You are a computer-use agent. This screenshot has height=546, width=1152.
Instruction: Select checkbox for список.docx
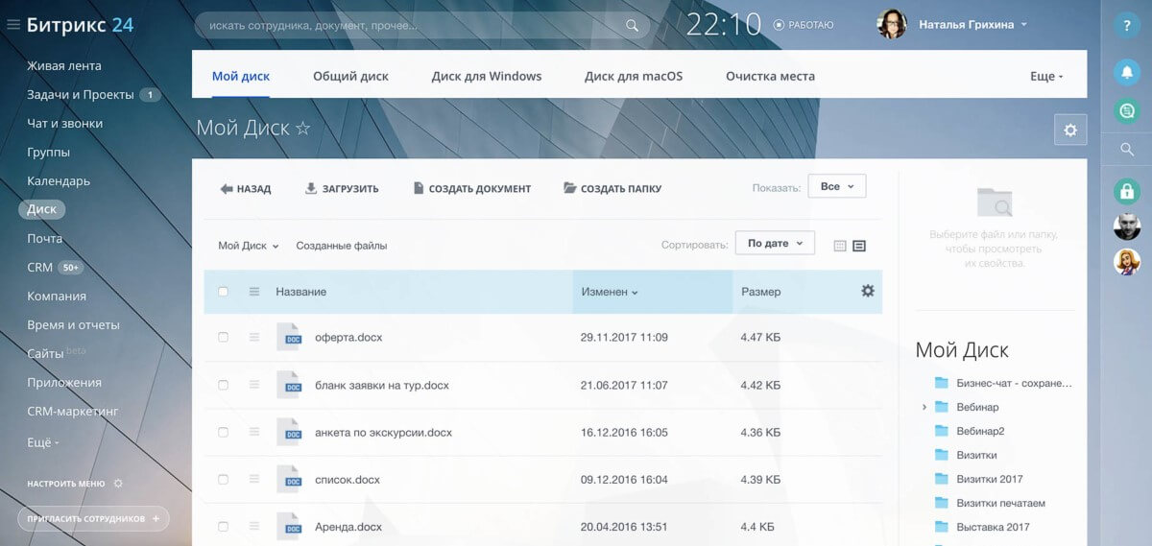tap(224, 480)
